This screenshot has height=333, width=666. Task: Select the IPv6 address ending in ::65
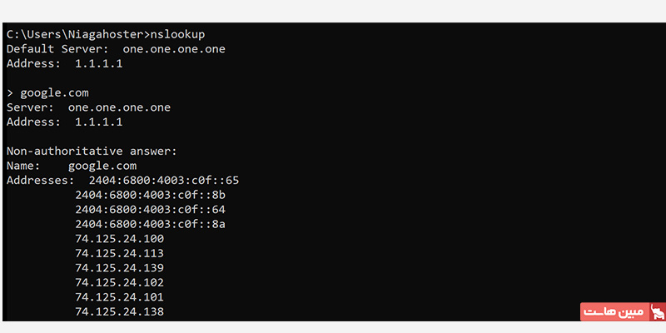(x=164, y=181)
